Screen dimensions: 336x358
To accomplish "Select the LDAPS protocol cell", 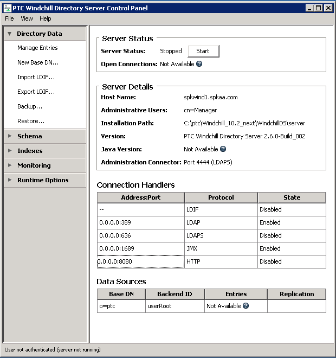I will tap(221, 235).
